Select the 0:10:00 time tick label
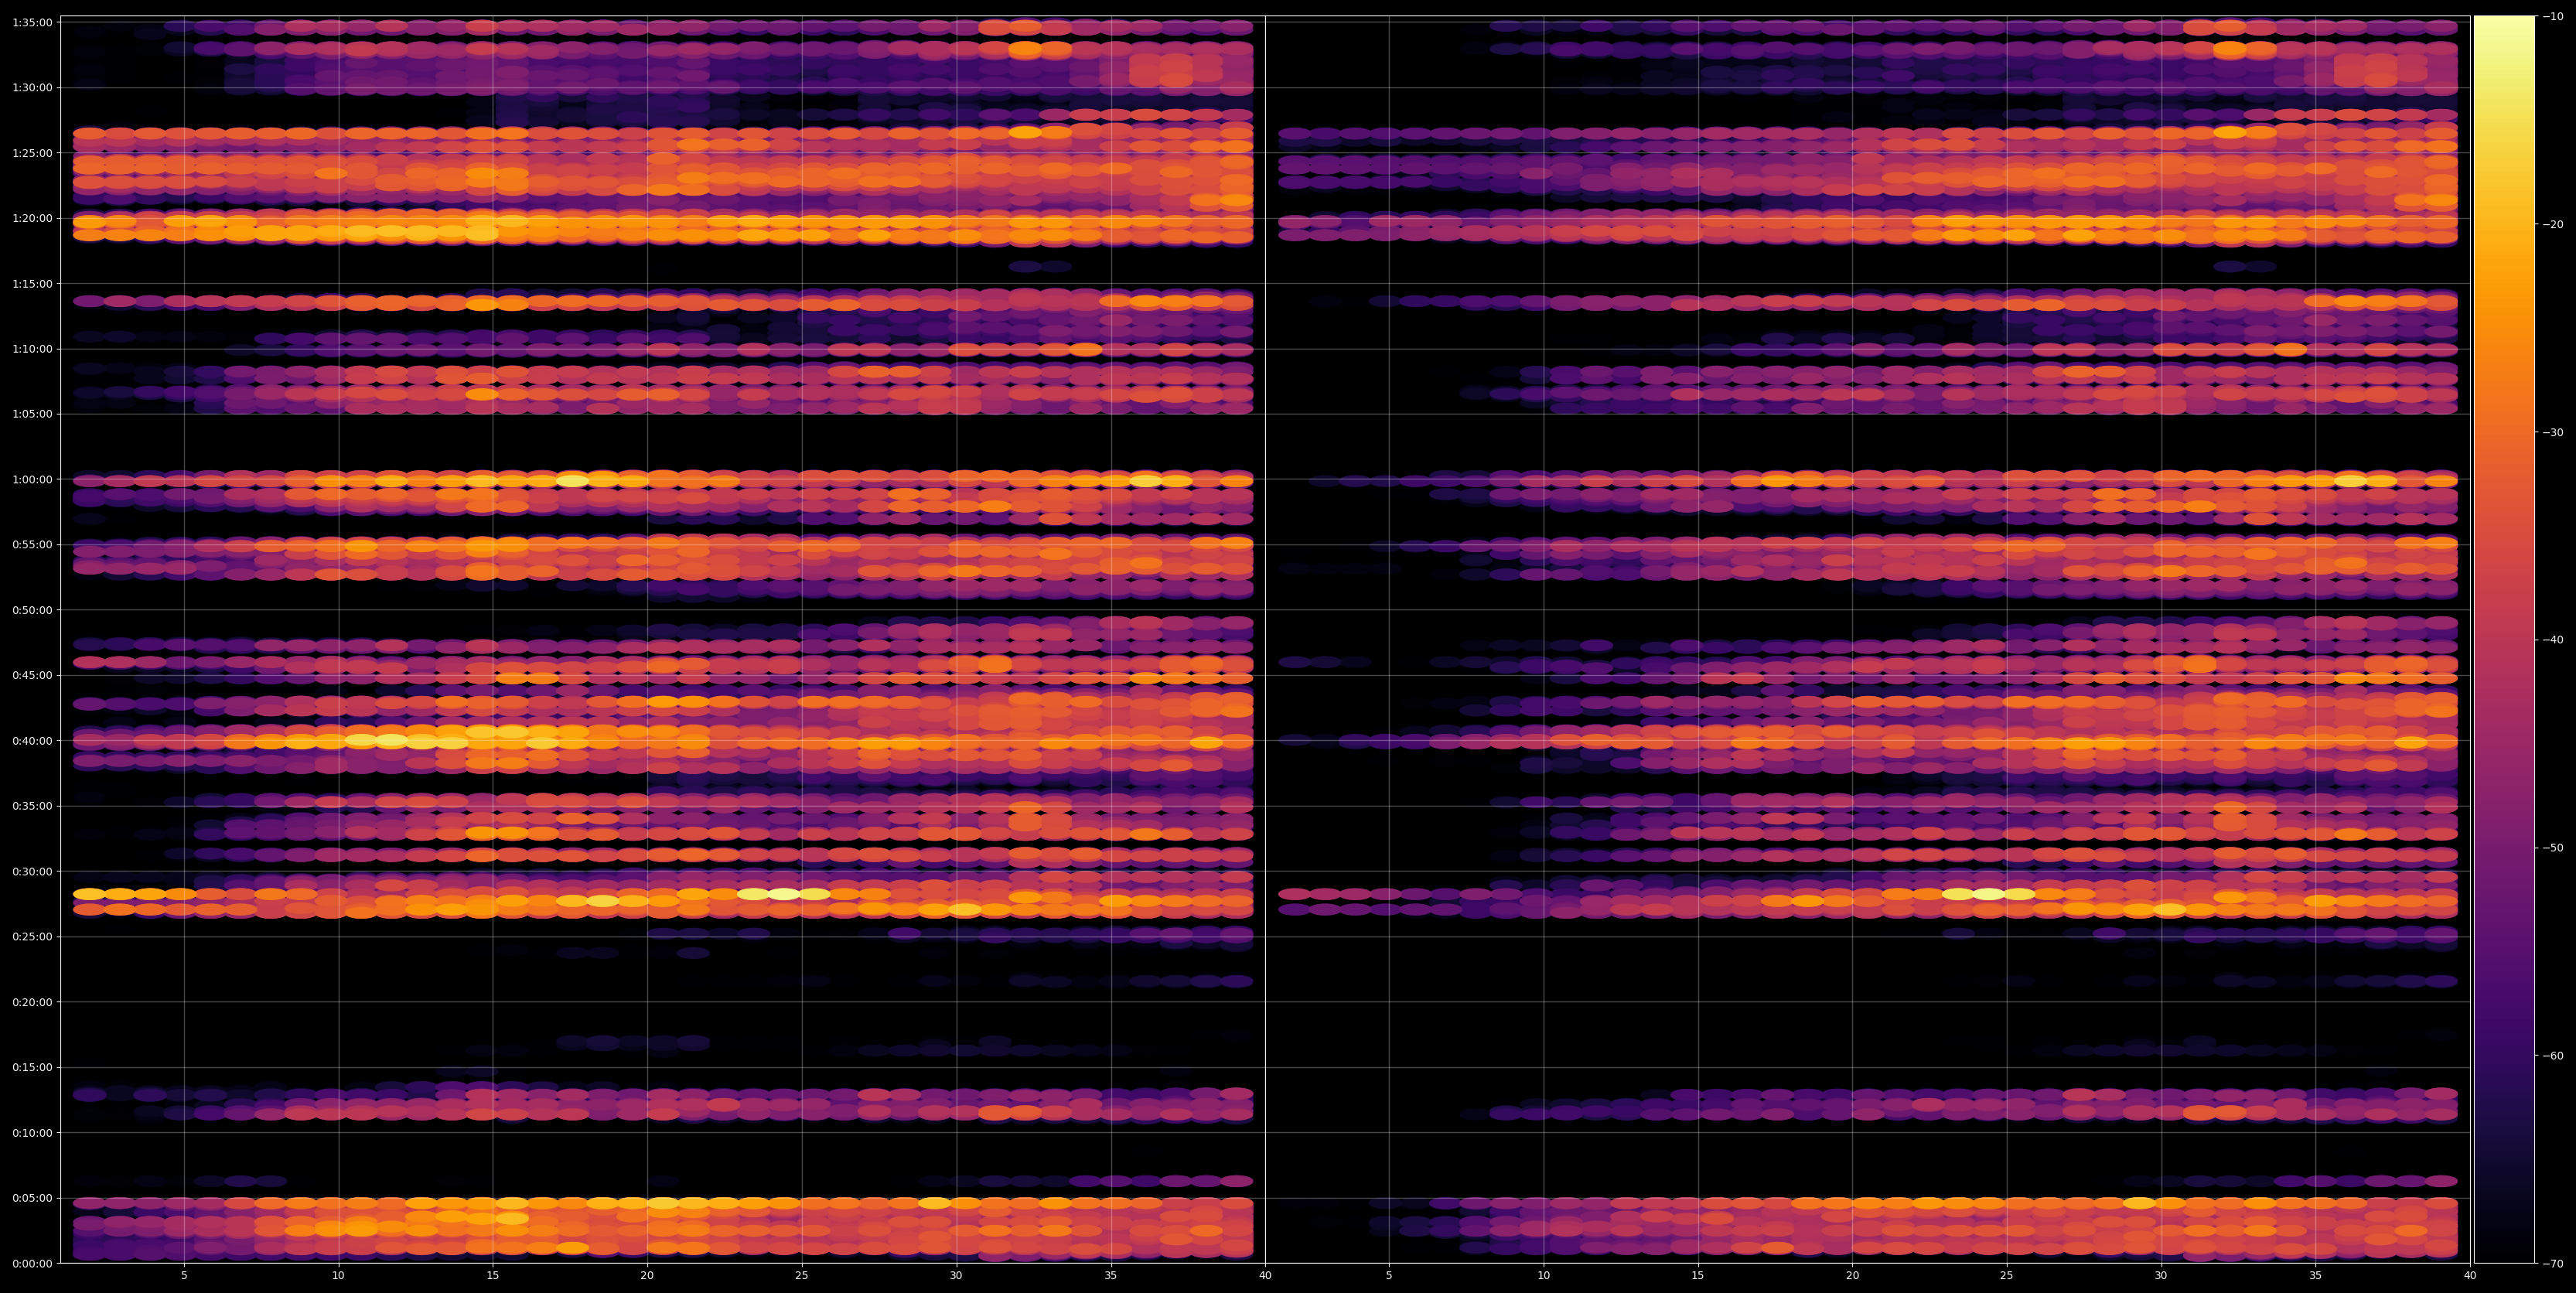This screenshot has height=1293, width=2576. point(32,1133)
